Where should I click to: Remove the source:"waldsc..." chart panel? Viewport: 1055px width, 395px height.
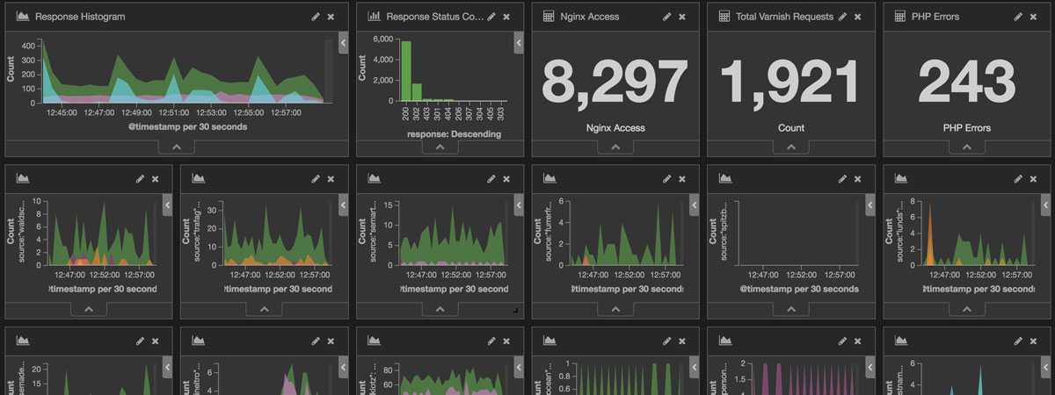[155, 179]
